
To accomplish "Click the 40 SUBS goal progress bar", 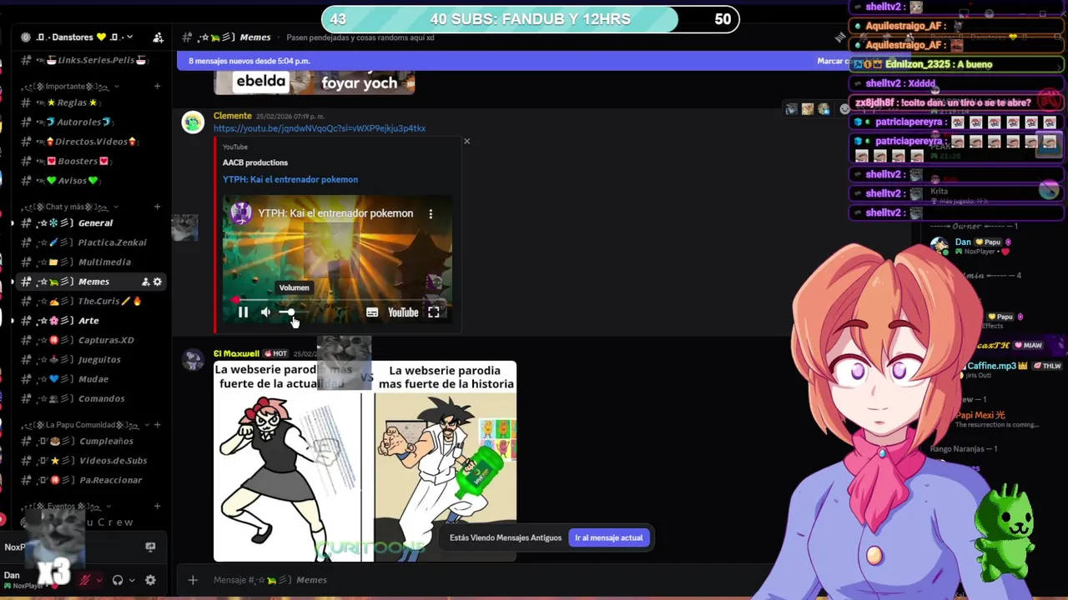I will point(530,19).
